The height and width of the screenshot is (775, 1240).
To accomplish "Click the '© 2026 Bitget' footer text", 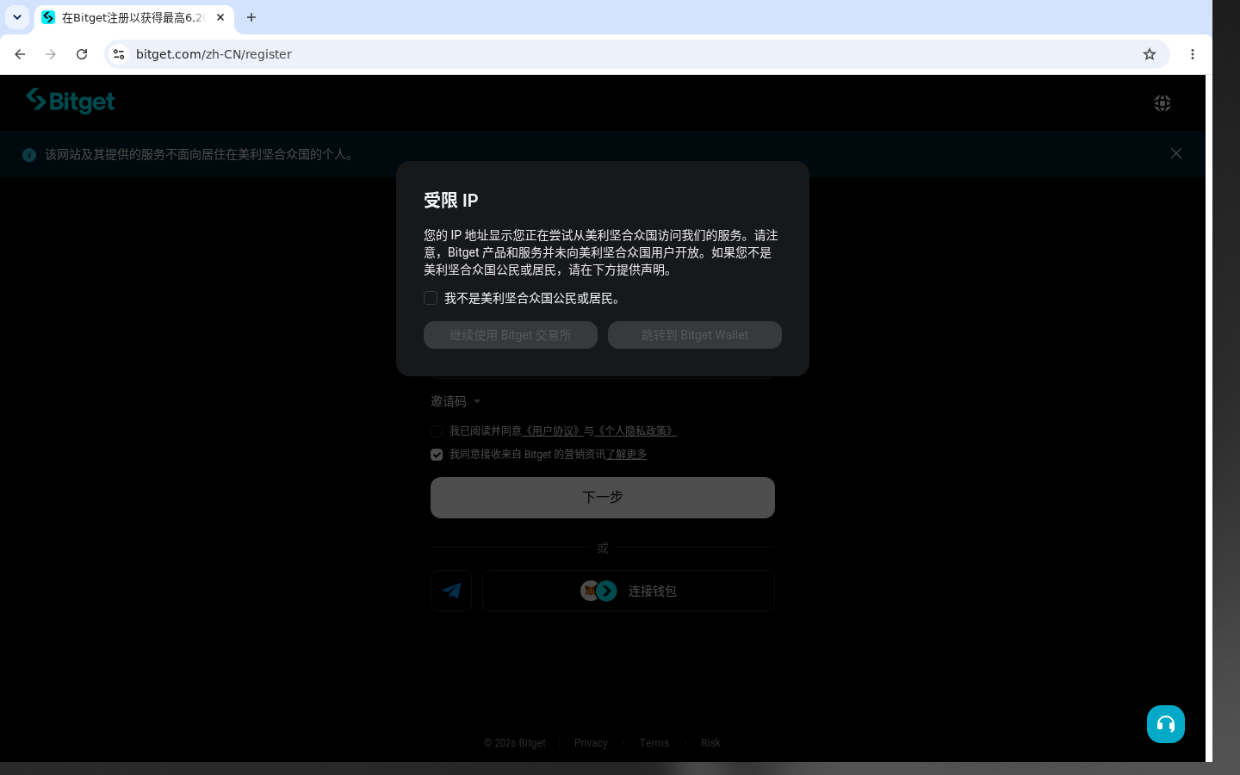I will pyautogui.click(x=515, y=743).
